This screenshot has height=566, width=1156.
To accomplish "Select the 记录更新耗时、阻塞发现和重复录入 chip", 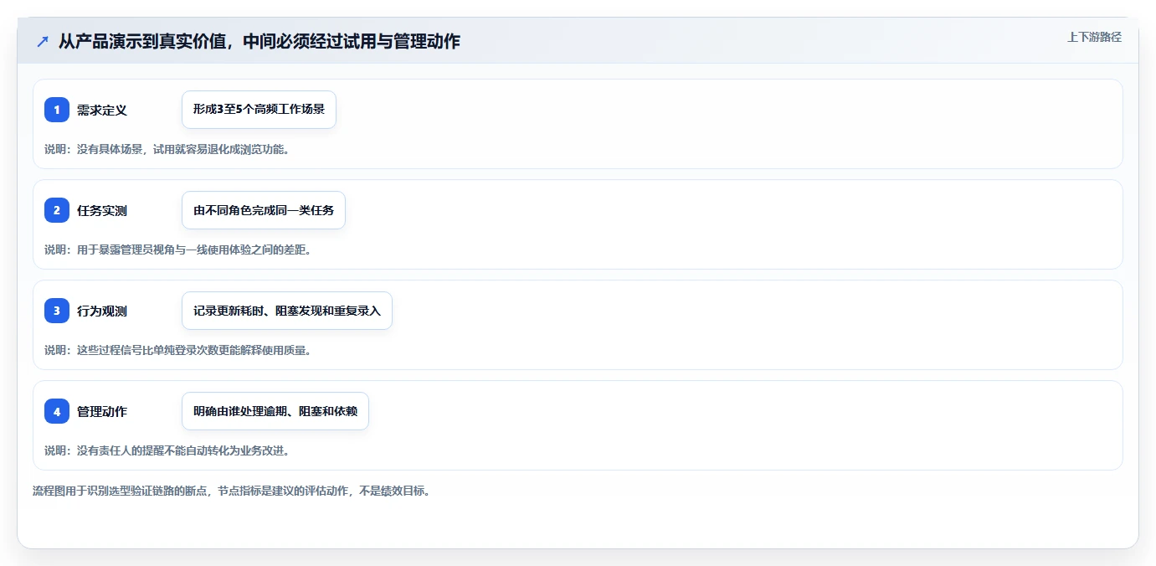I will point(287,311).
